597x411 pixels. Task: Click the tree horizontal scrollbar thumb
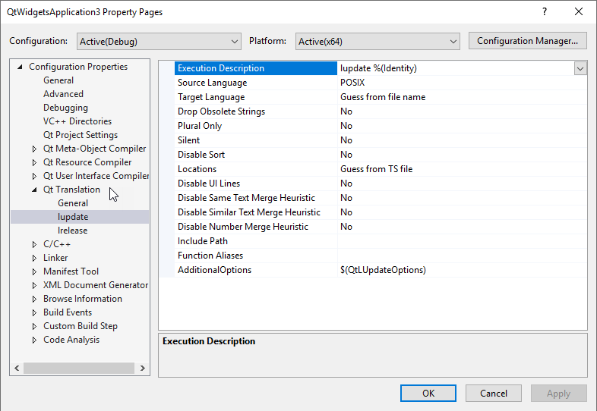click(x=79, y=368)
